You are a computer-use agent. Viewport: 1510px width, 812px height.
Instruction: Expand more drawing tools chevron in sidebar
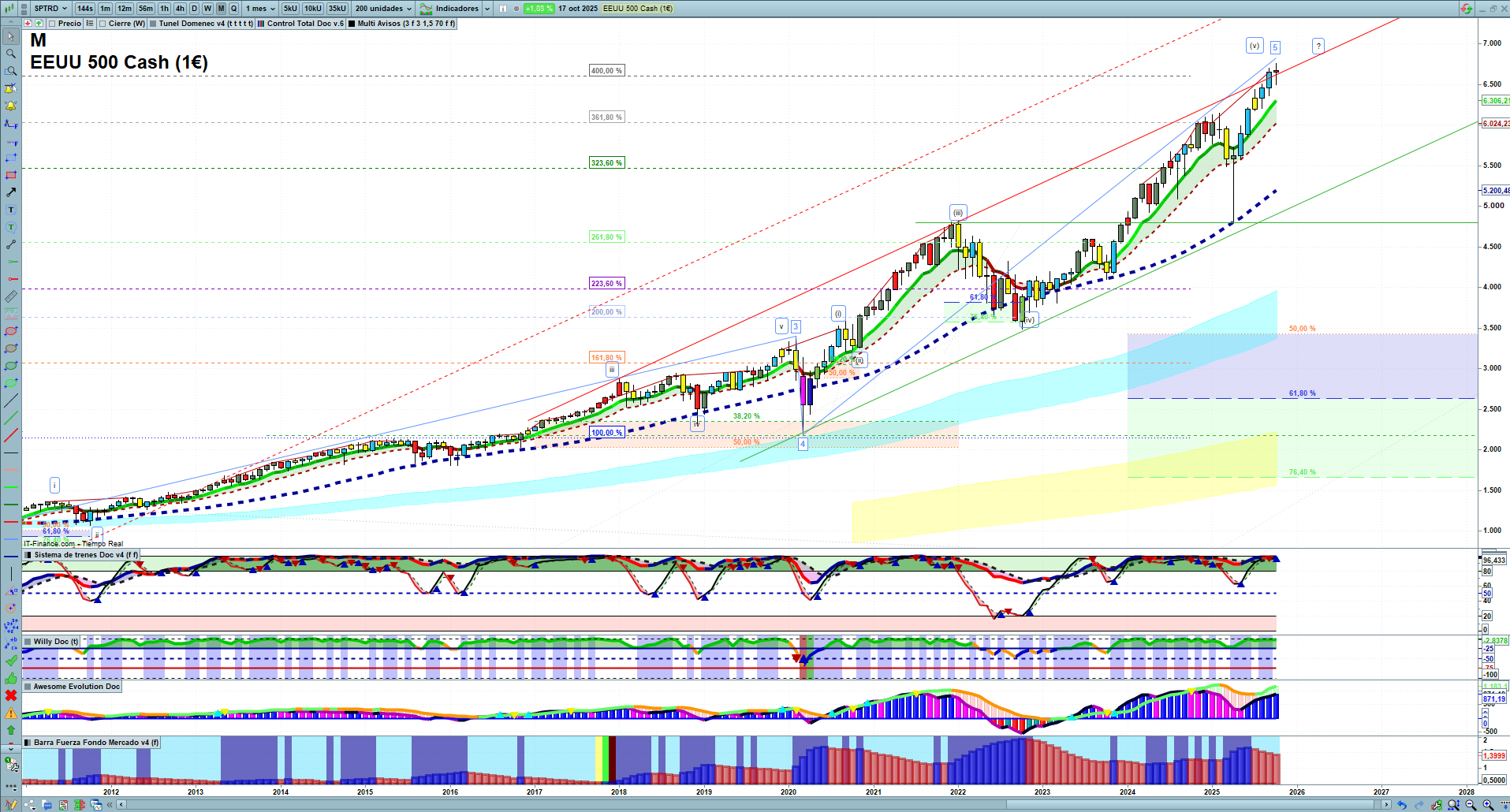click(x=11, y=748)
